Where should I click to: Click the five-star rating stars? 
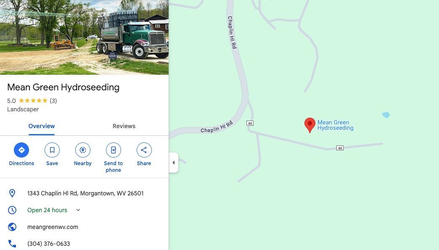(x=33, y=101)
